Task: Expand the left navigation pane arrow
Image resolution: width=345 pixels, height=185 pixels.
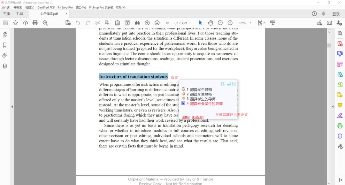Action: (x=12, y=106)
